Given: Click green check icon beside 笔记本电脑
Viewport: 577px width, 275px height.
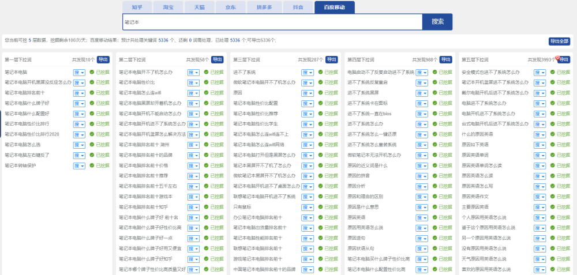Looking at the screenshot, I should coord(92,72).
